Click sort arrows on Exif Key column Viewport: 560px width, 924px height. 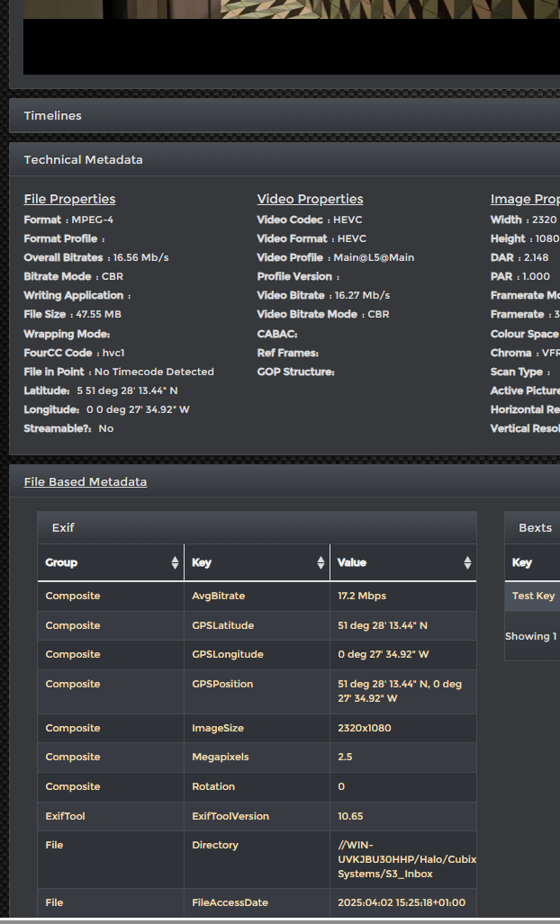point(321,562)
